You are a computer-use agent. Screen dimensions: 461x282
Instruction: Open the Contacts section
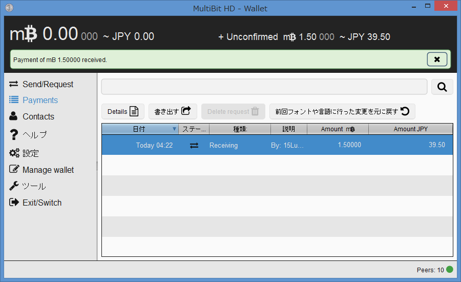point(32,116)
